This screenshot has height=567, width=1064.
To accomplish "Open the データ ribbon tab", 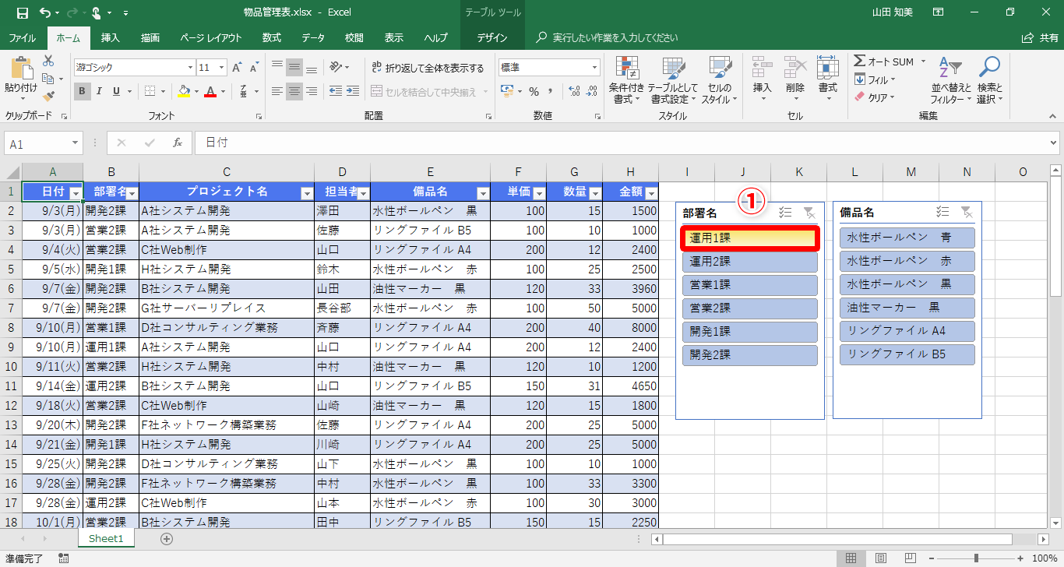I will click(x=313, y=37).
